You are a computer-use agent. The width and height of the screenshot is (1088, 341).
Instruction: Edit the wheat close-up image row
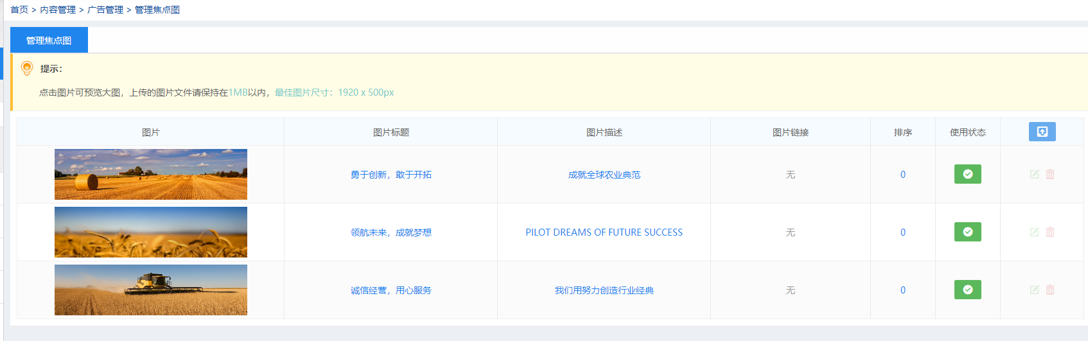pyautogui.click(x=1034, y=232)
